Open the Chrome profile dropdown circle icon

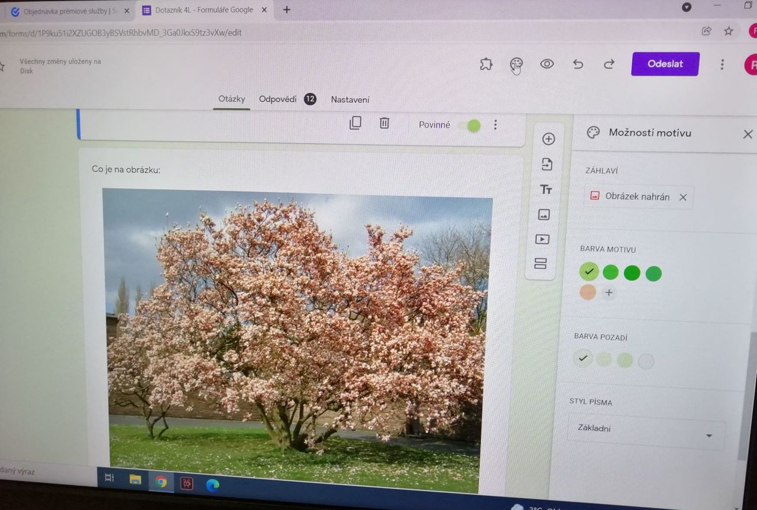687,7
